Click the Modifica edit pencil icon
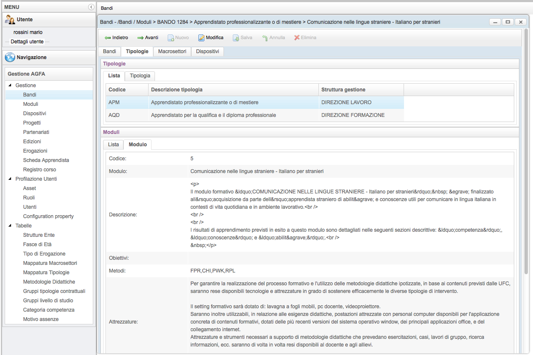This screenshot has width=533, height=355. coord(201,38)
